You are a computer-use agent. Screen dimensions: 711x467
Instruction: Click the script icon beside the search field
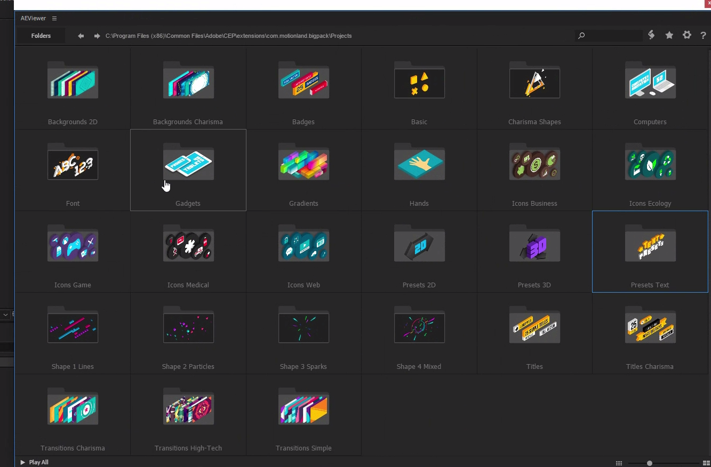[651, 35]
